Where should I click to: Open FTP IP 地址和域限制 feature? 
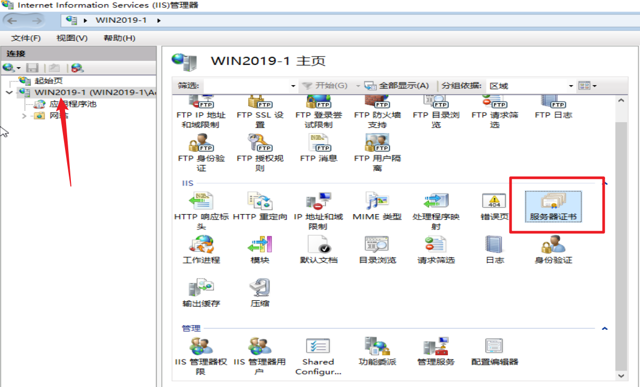click(x=200, y=112)
